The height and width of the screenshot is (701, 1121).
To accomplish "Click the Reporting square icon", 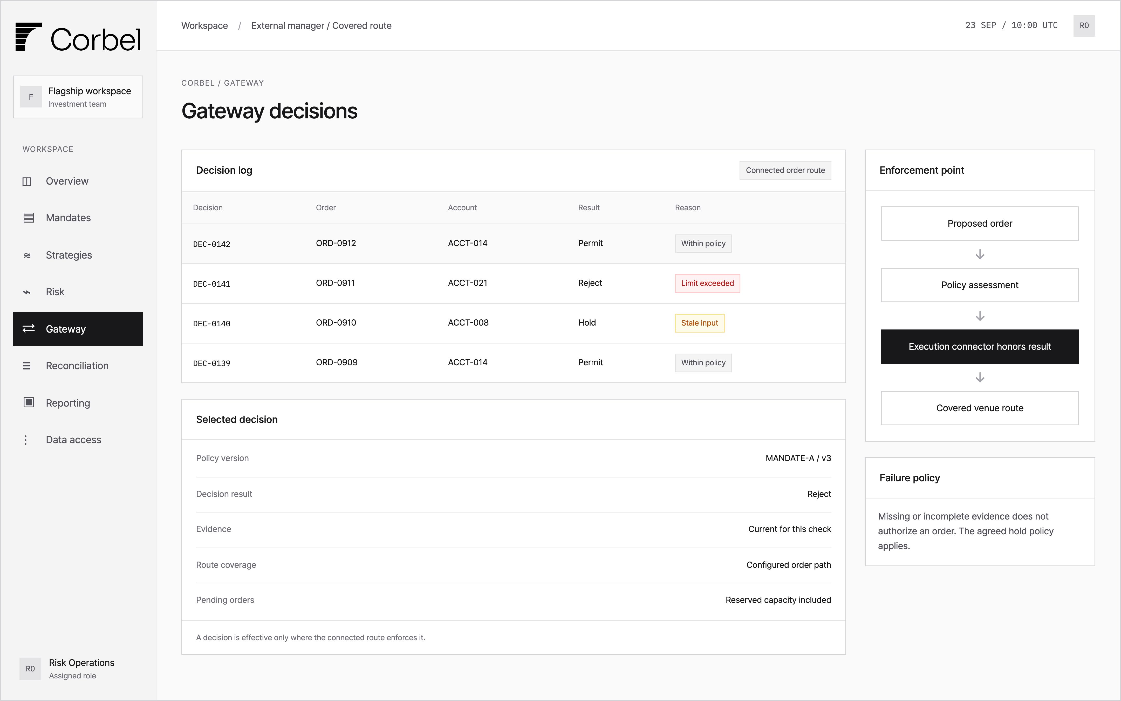I will (x=28, y=402).
